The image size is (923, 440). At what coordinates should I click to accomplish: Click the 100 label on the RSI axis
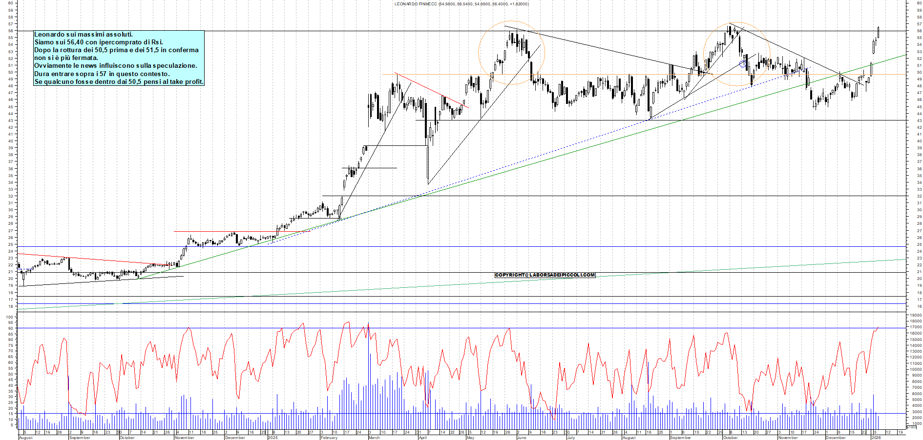[x=9, y=317]
